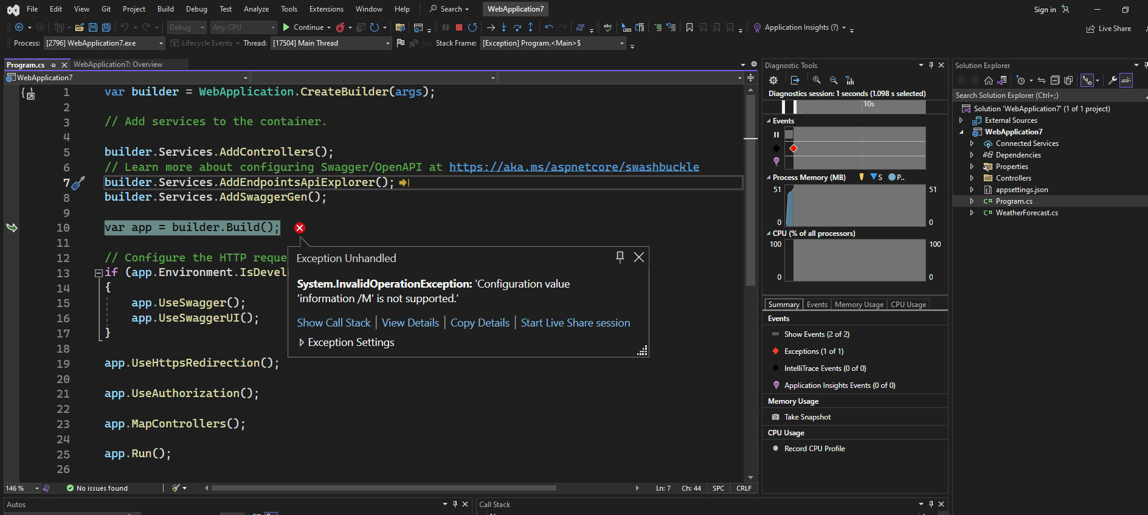Click the Collapse All icon in Solution Explorer

point(1055,80)
